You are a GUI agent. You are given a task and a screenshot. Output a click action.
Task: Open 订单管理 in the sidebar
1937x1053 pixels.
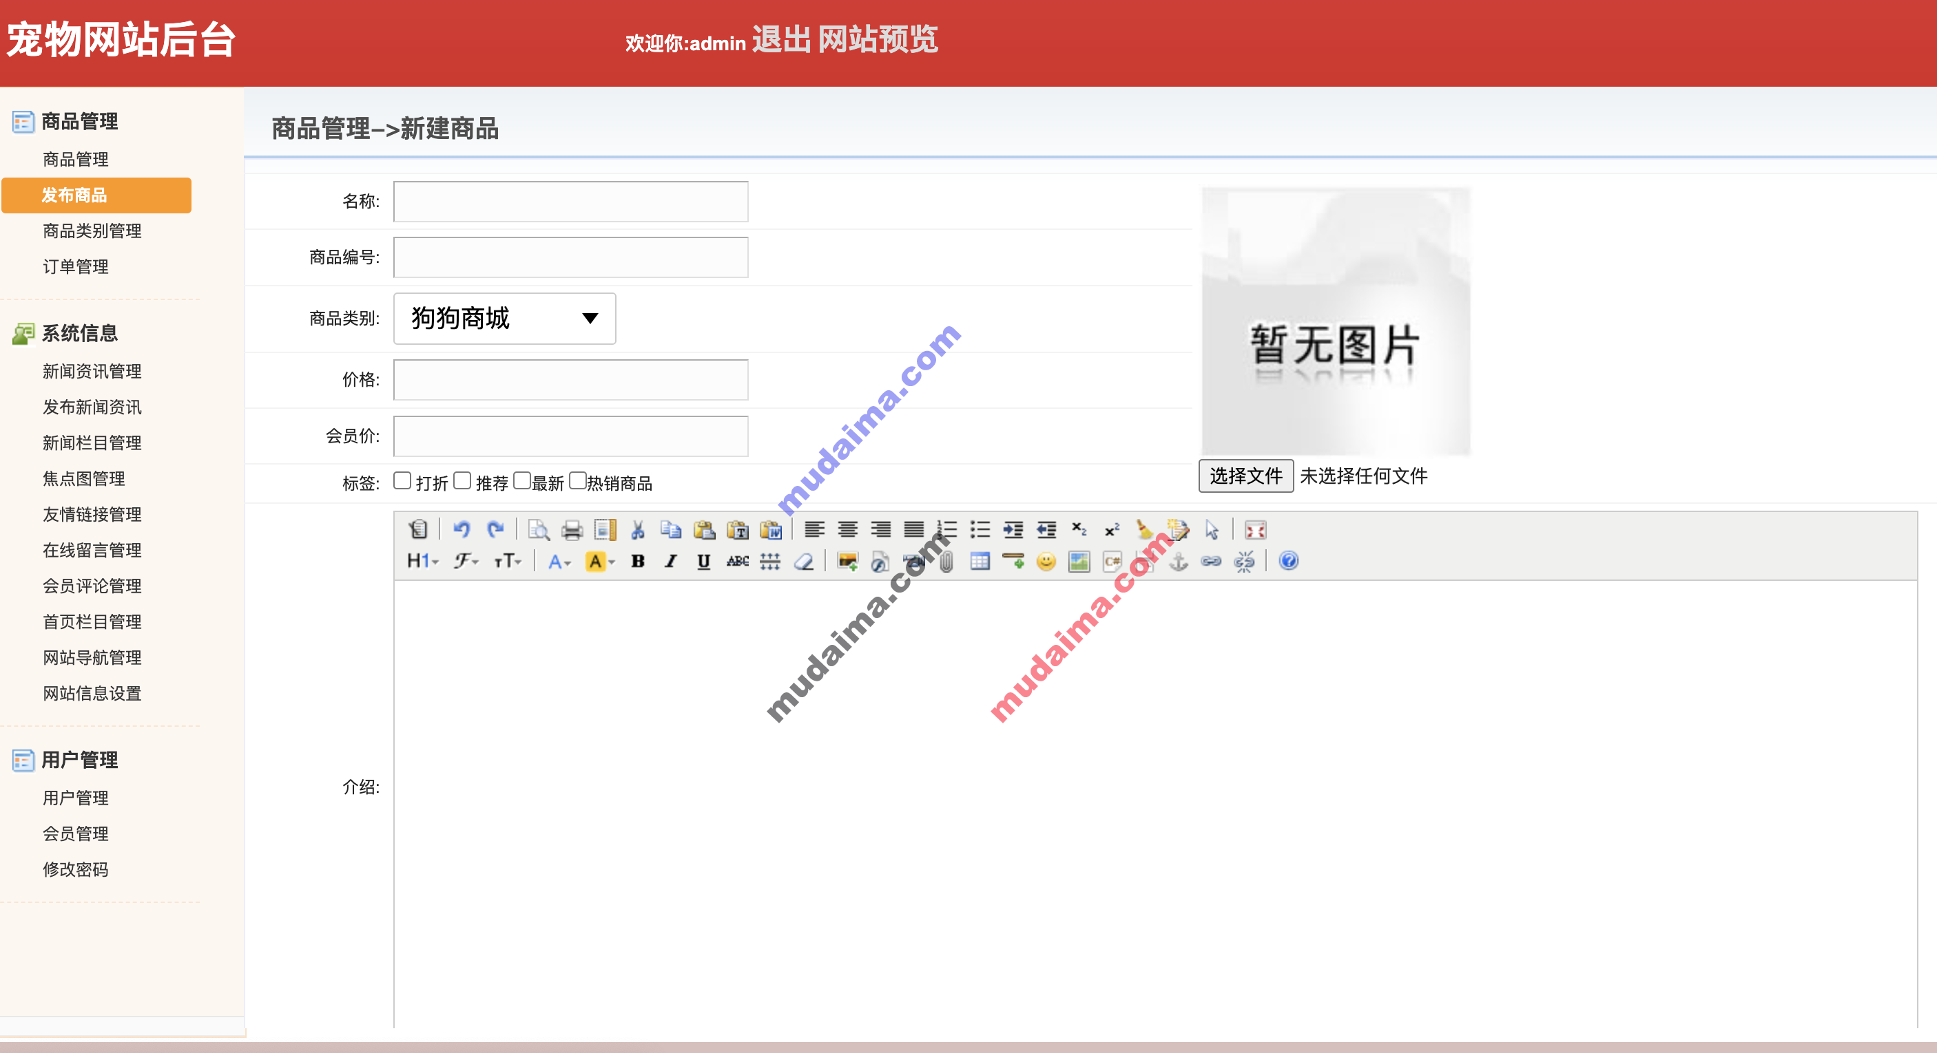pyautogui.click(x=75, y=266)
